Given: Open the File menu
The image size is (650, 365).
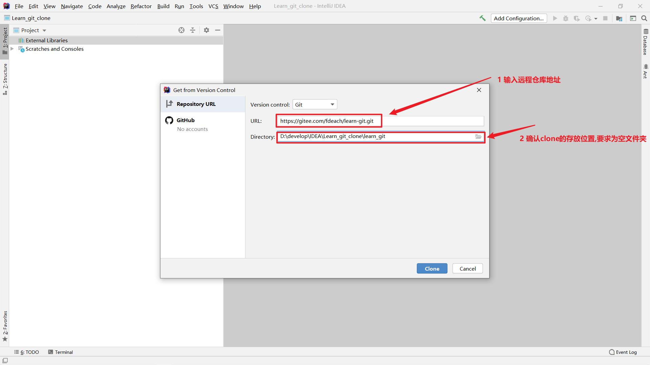Looking at the screenshot, I should pos(19,6).
